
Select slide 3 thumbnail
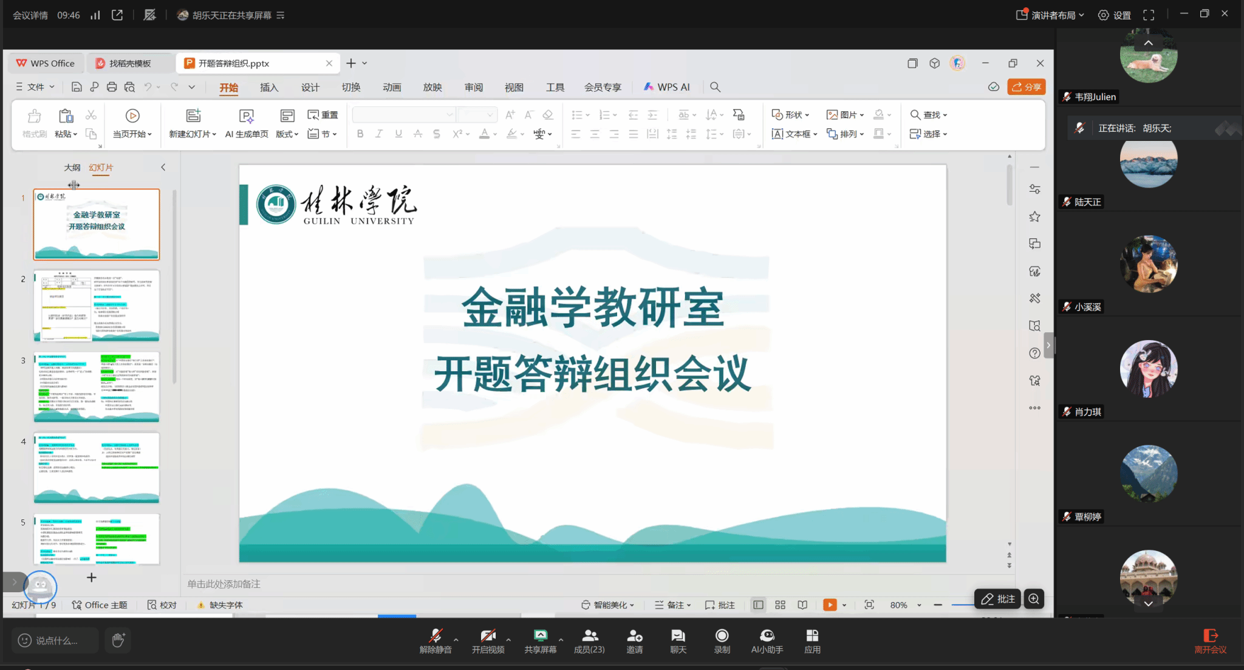tap(97, 387)
